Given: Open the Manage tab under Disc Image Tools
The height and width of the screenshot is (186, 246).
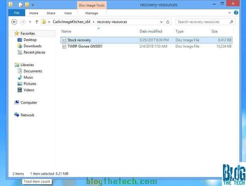Looking at the screenshot, I should coord(92,13).
